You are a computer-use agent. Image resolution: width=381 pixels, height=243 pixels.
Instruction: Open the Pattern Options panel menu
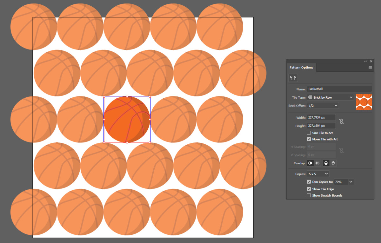[370, 67]
